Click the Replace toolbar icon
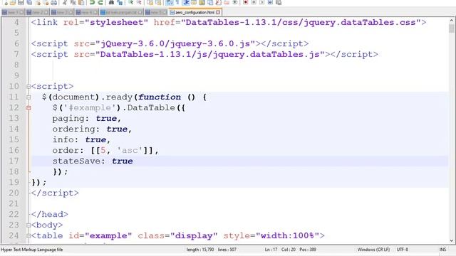The height and width of the screenshot is (256, 456). (120, 3)
